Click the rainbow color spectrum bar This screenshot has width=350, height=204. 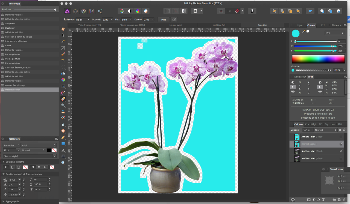point(318,59)
